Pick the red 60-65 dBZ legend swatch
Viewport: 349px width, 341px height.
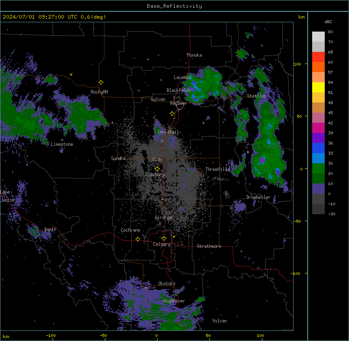pos(318,57)
